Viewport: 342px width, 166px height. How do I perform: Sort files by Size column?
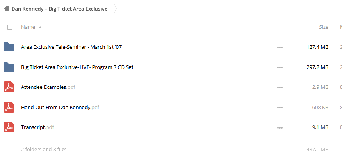[324, 27]
